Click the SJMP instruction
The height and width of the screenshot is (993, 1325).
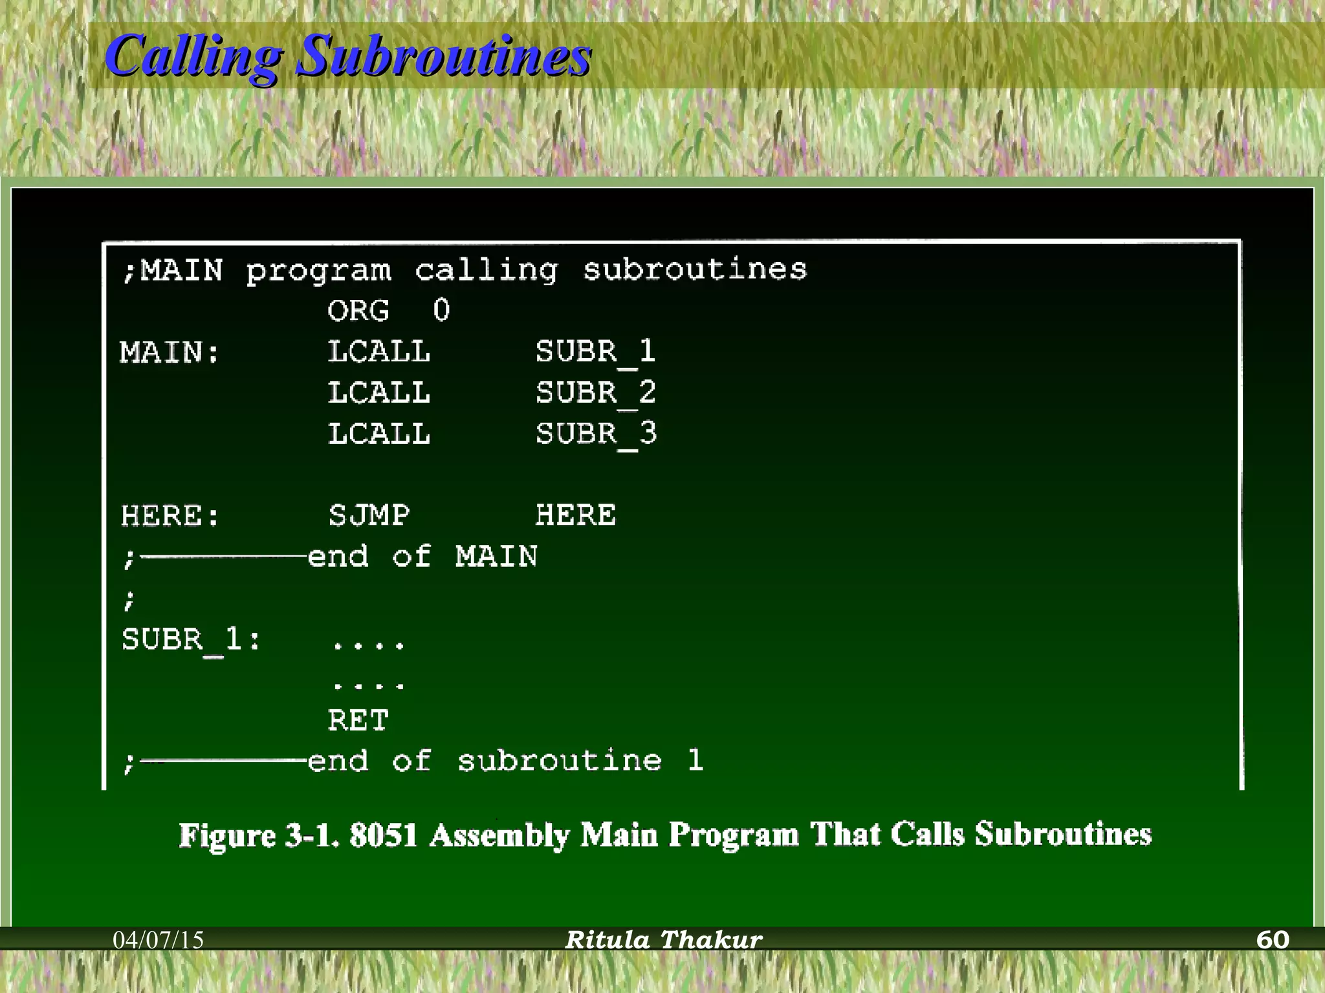click(x=369, y=516)
